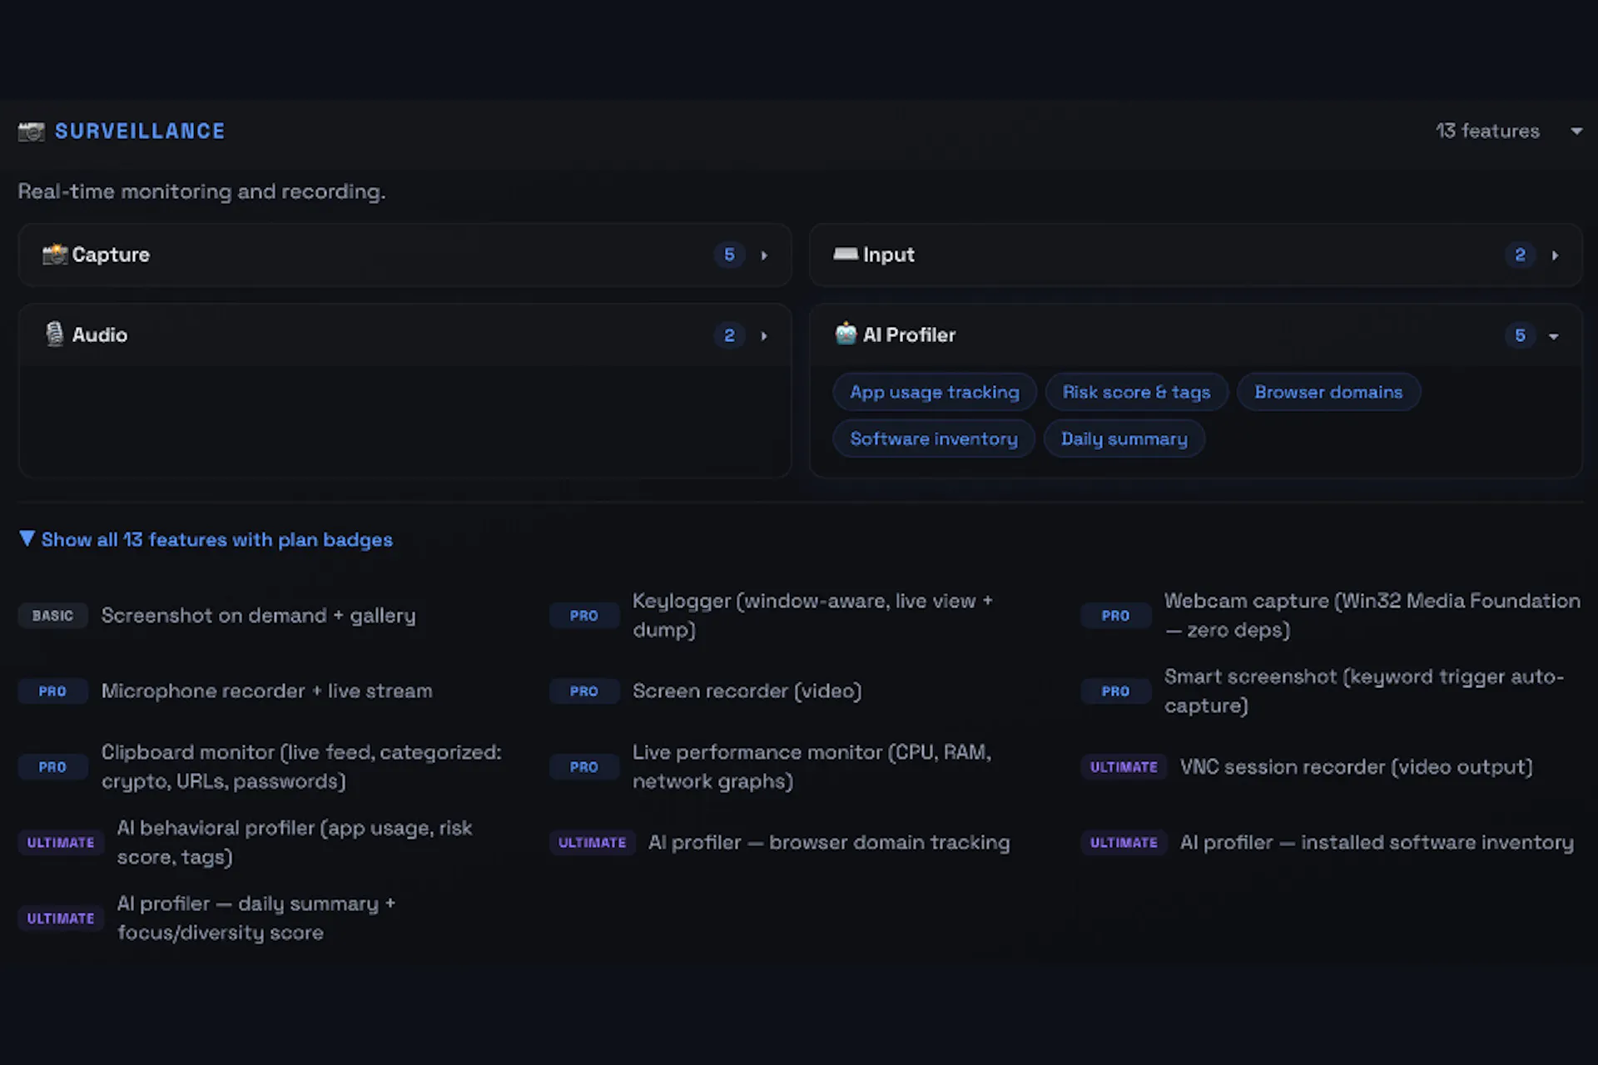This screenshot has width=1598, height=1065.
Task: Click the Keylogger window-aware feature text
Action: click(812, 616)
